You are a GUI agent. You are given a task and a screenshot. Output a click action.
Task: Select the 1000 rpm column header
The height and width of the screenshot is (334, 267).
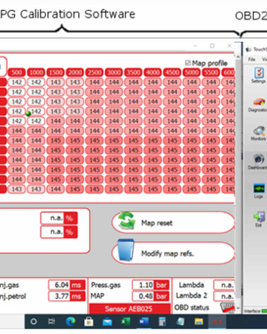36,72
